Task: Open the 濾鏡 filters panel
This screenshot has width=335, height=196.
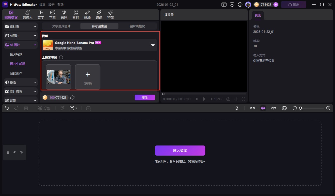Action: [99, 15]
